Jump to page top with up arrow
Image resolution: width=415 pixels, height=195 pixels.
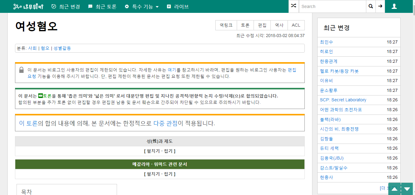coord(394,189)
